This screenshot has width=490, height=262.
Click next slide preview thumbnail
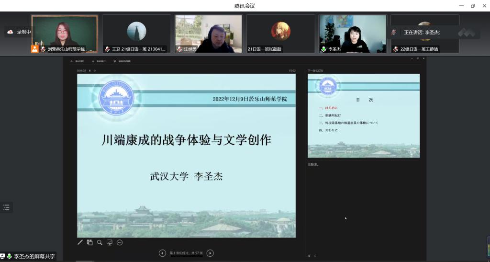coord(363,115)
